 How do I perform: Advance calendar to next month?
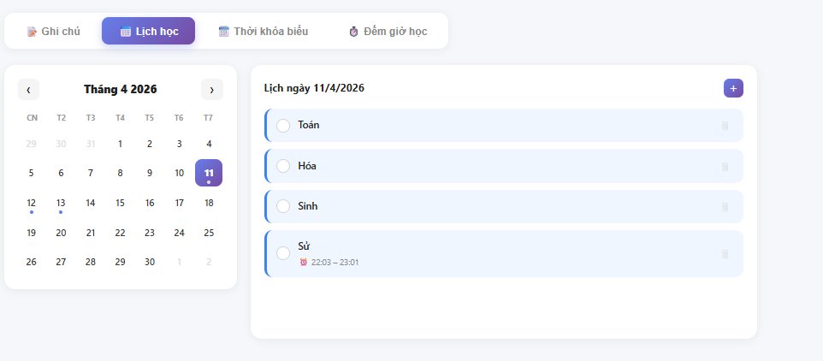pyautogui.click(x=211, y=89)
